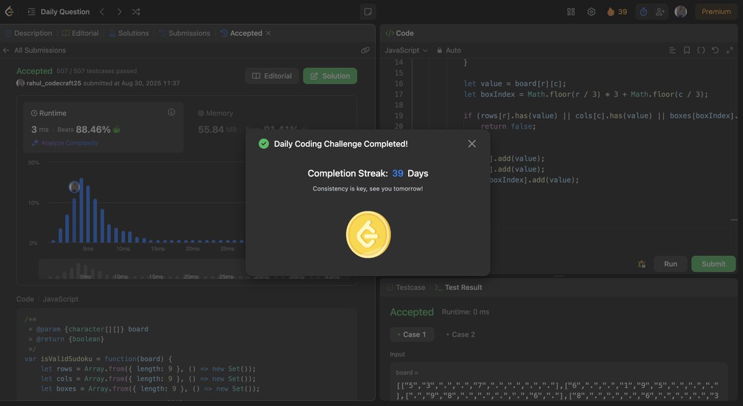Copy submission link chain icon
The height and width of the screenshot is (406, 743).
click(x=365, y=50)
